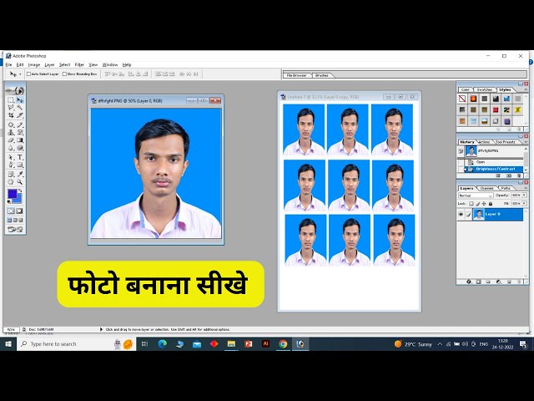Click Jump to ImageReady icon
This screenshot has height=401, width=534.
point(15,229)
